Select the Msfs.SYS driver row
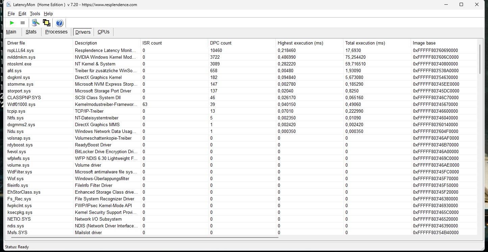The image size is (488, 252). point(241,232)
